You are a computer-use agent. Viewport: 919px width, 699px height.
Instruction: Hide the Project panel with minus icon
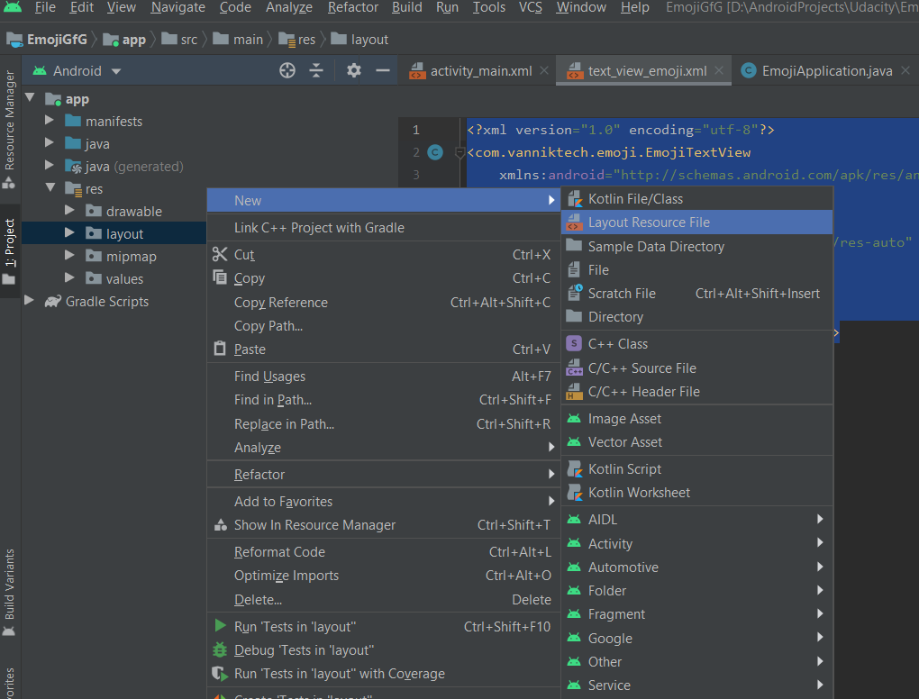click(x=383, y=71)
